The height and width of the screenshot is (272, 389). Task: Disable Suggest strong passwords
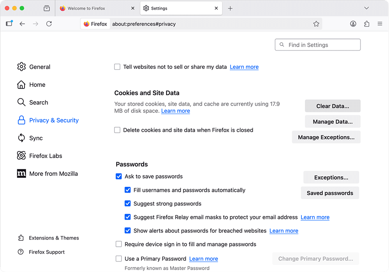click(x=128, y=204)
